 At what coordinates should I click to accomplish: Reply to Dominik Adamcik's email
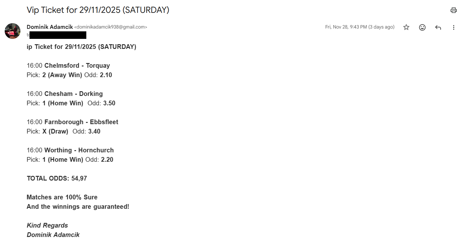(438, 27)
